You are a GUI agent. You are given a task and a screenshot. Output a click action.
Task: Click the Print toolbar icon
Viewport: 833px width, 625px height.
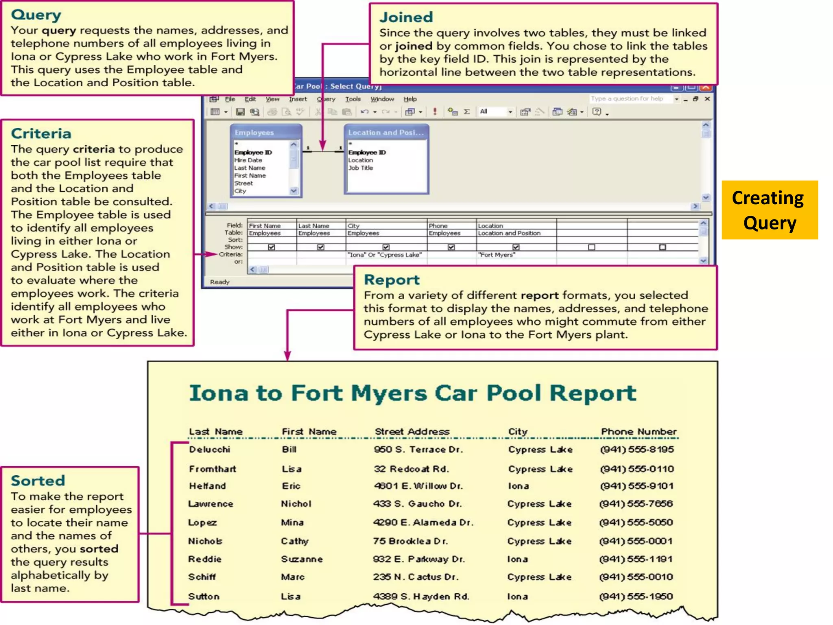(x=272, y=111)
